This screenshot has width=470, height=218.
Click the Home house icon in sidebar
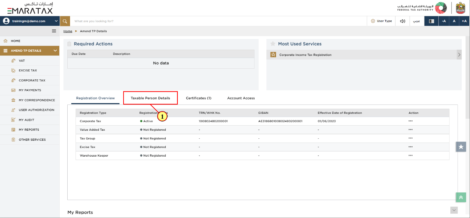pos(6,41)
